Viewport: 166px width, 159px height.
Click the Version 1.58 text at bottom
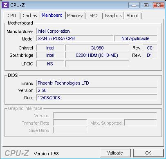pyautogui.click(x=46, y=154)
